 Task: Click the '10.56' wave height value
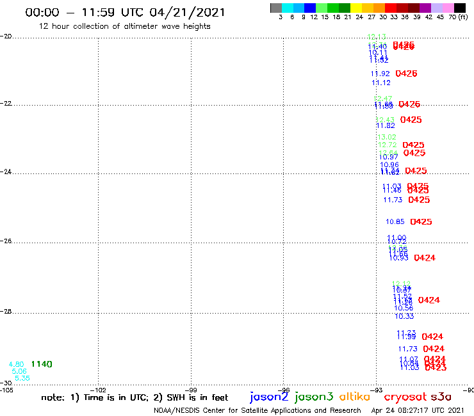[x=404, y=308]
